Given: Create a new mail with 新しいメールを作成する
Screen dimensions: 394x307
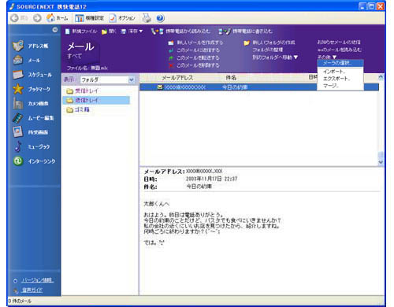Looking at the screenshot, I should point(195,43).
